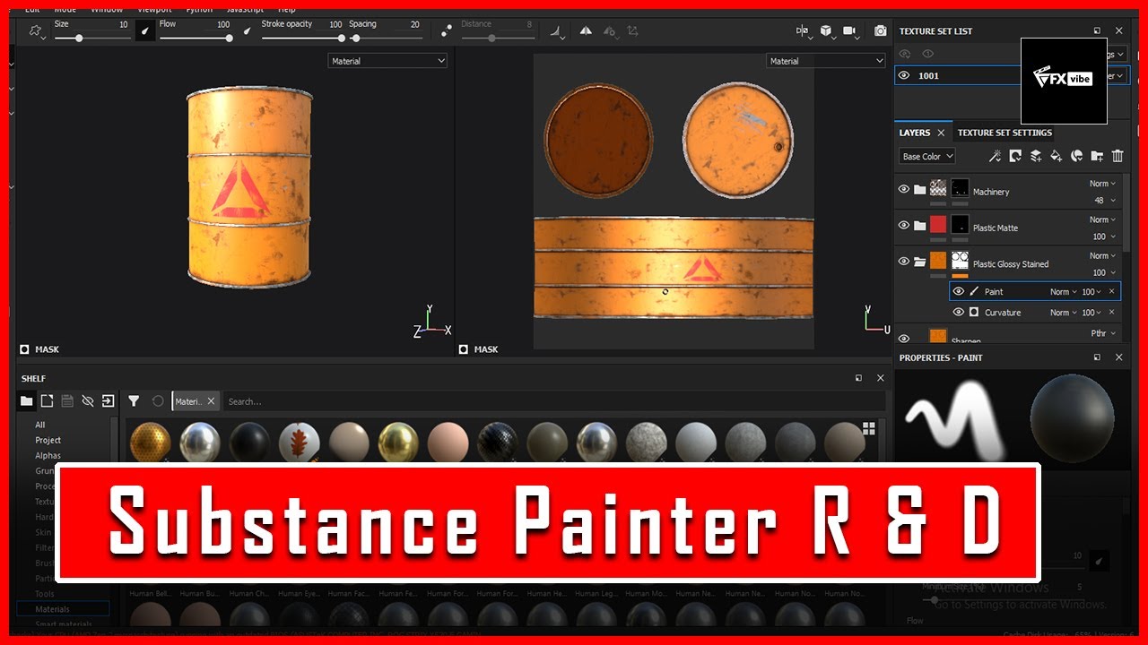
Task: Switch shelf to grid view icon
Action: click(x=868, y=429)
